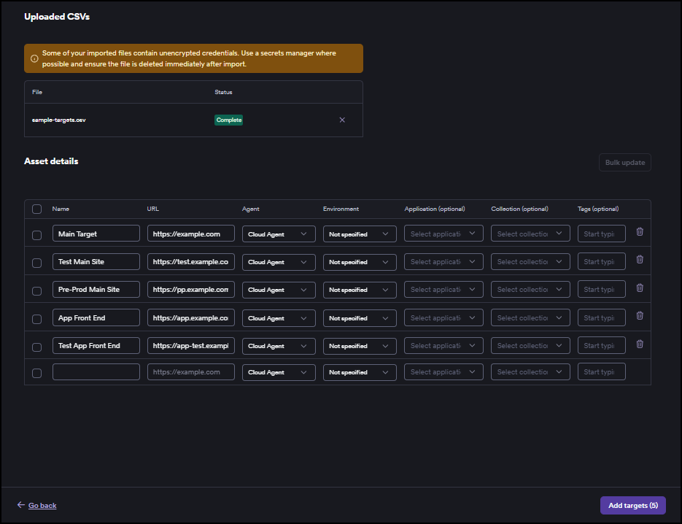Viewport: 682px width, 524px height.
Task: Check the Main Target row checkbox
Action: (x=36, y=234)
